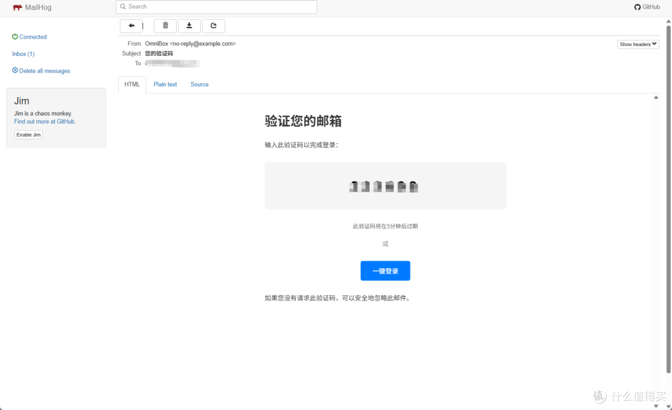Screen dimensions: 672x410
Task: Click the text Jim is a chaos monkey
Action: coord(43,113)
